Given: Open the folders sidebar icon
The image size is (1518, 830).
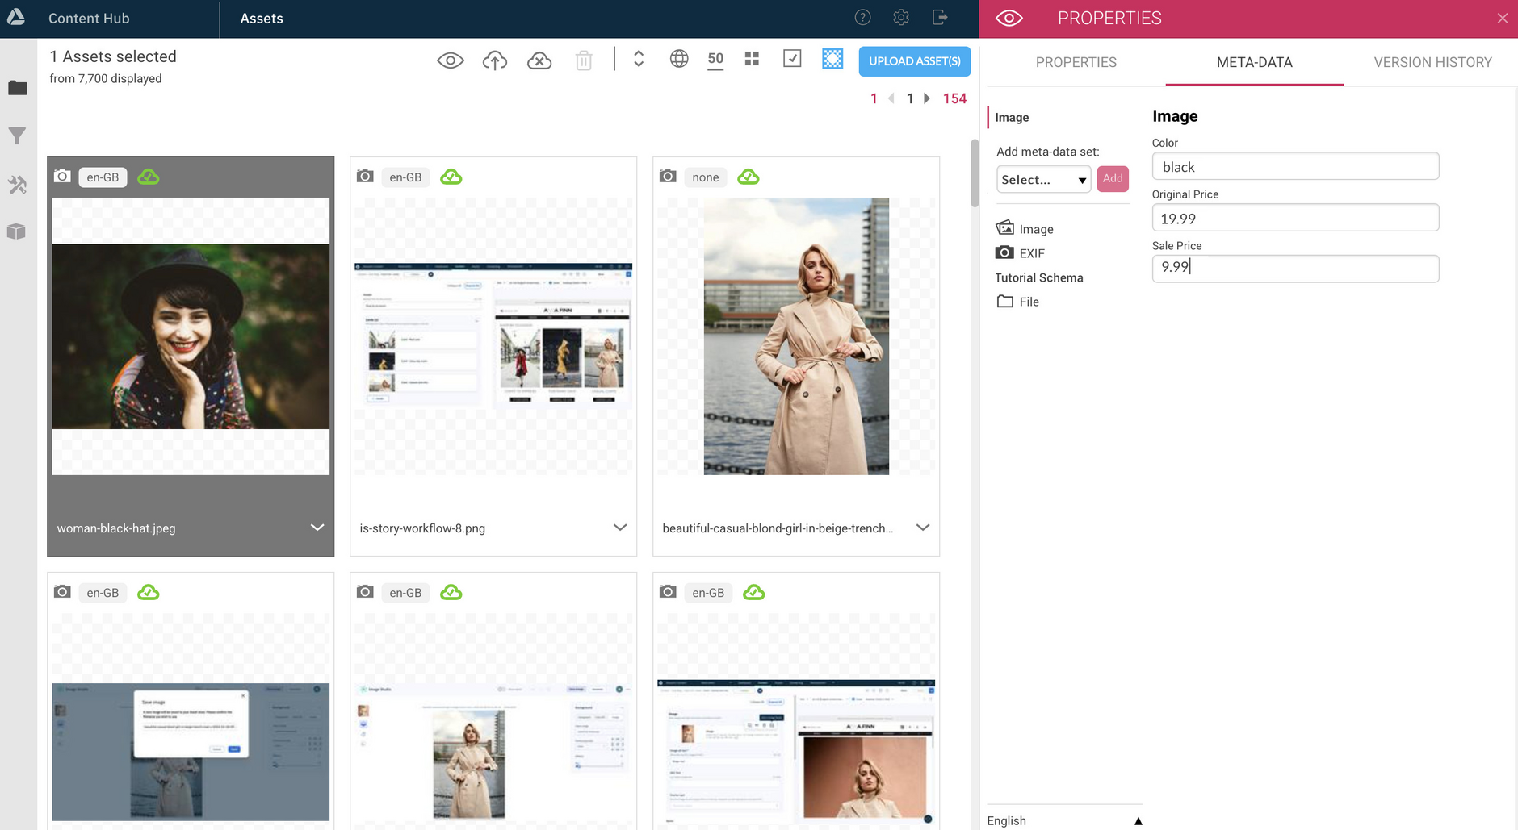Looking at the screenshot, I should [x=17, y=88].
